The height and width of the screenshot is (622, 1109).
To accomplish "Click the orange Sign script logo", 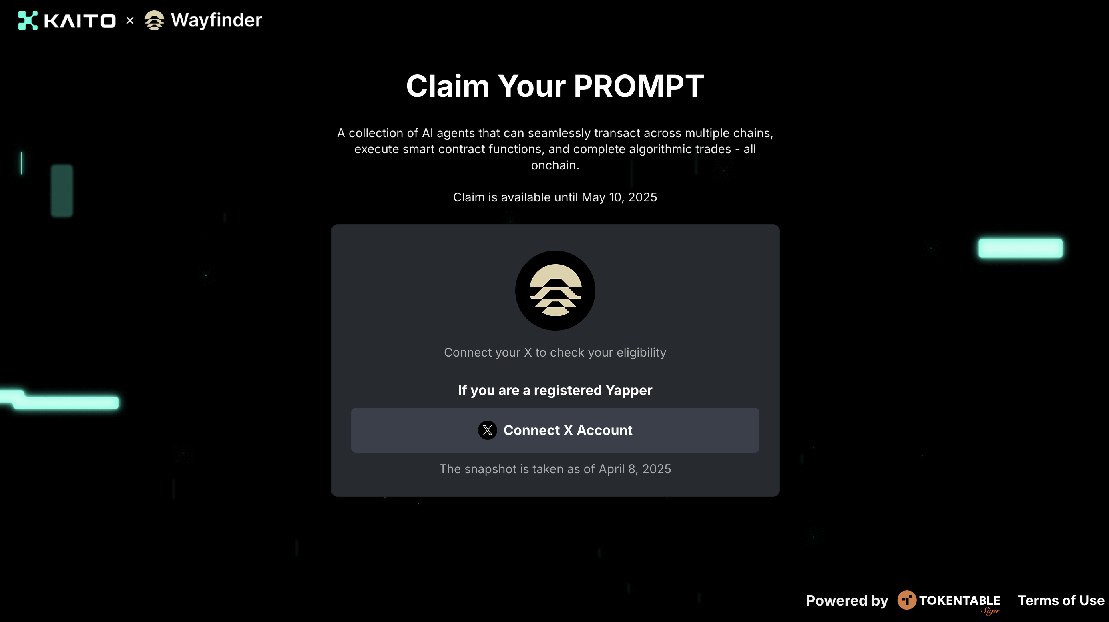I will [x=990, y=611].
